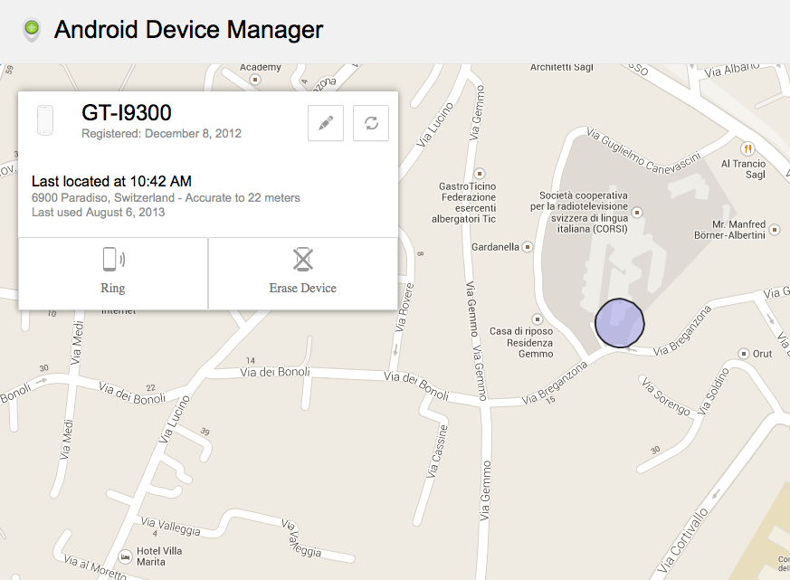Click the Casa di riposo marker dot
The width and height of the screenshot is (790, 580).
[538, 319]
